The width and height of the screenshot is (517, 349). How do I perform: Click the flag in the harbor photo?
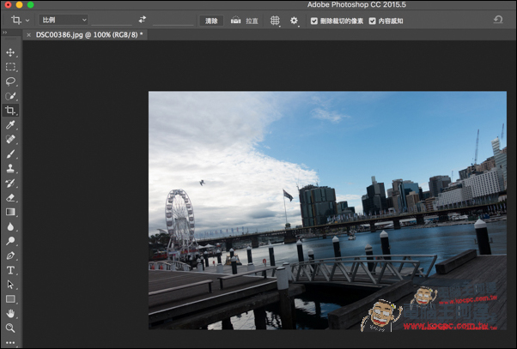pyautogui.click(x=288, y=196)
